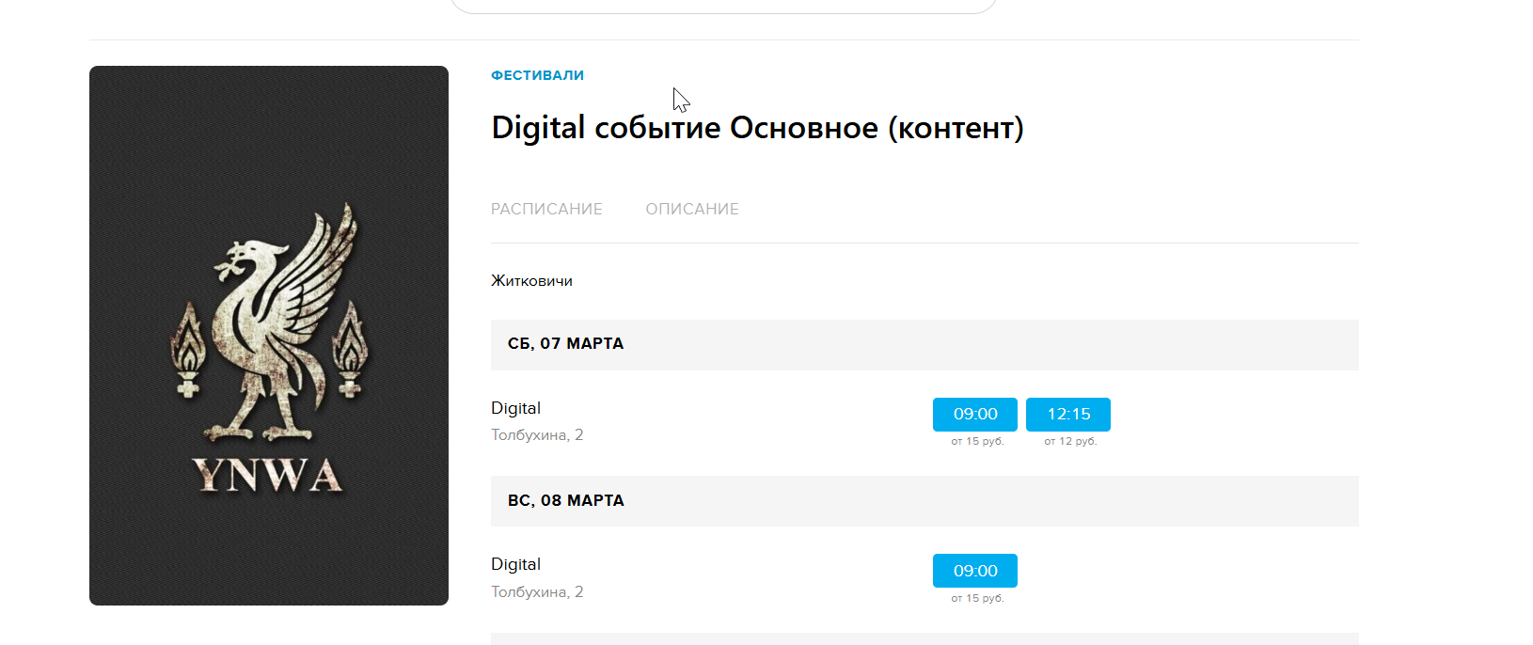Select the 12:15 session time

pyautogui.click(x=1067, y=414)
